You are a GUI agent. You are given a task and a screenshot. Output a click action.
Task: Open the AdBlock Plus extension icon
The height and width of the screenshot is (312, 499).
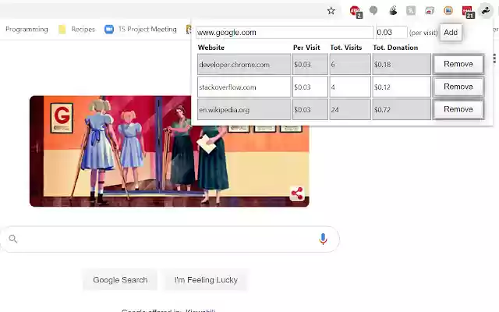pos(356,12)
